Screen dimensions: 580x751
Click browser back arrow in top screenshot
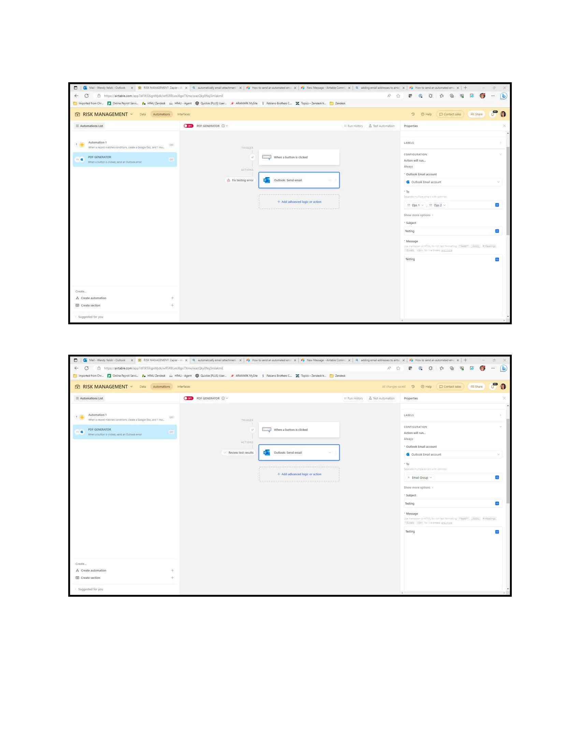coord(76,96)
